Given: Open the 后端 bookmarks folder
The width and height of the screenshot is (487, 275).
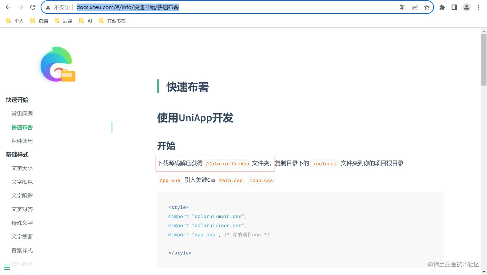Looking at the screenshot, I should [x=63, y=21].
